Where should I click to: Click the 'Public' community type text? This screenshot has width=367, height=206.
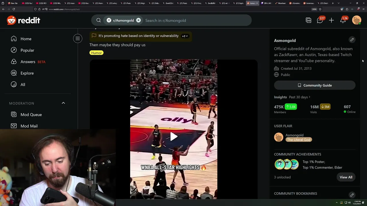coord(286,75)
